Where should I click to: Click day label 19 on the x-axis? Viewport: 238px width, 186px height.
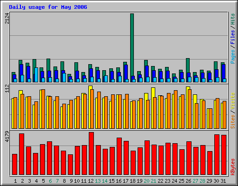click(x=139, y=181)
